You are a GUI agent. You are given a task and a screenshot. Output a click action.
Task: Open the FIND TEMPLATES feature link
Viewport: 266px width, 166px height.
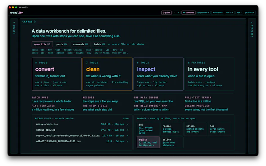(x=53, y=108)
